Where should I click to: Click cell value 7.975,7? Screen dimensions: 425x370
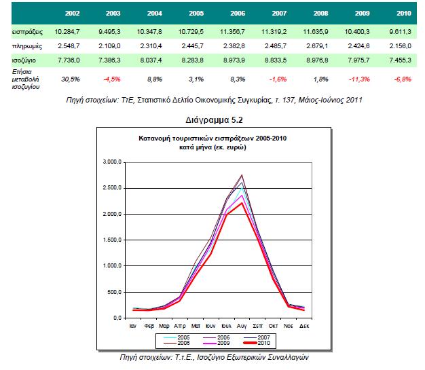click(358, 60)
